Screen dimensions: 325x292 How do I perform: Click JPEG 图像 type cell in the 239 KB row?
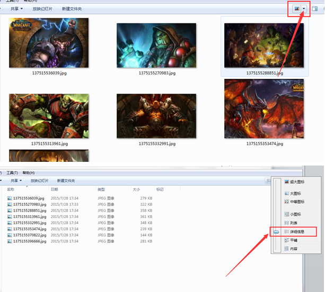coord(106,229)
